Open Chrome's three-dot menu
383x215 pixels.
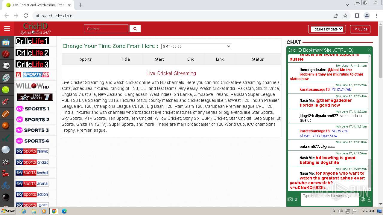coord(376,16)
